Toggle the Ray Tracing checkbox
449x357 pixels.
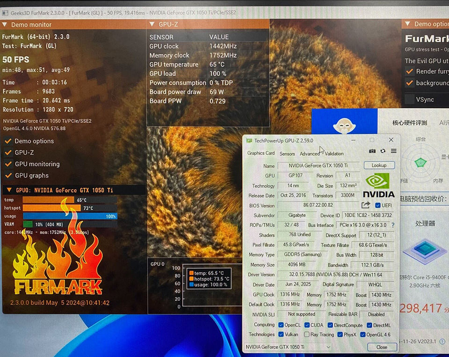306,335
